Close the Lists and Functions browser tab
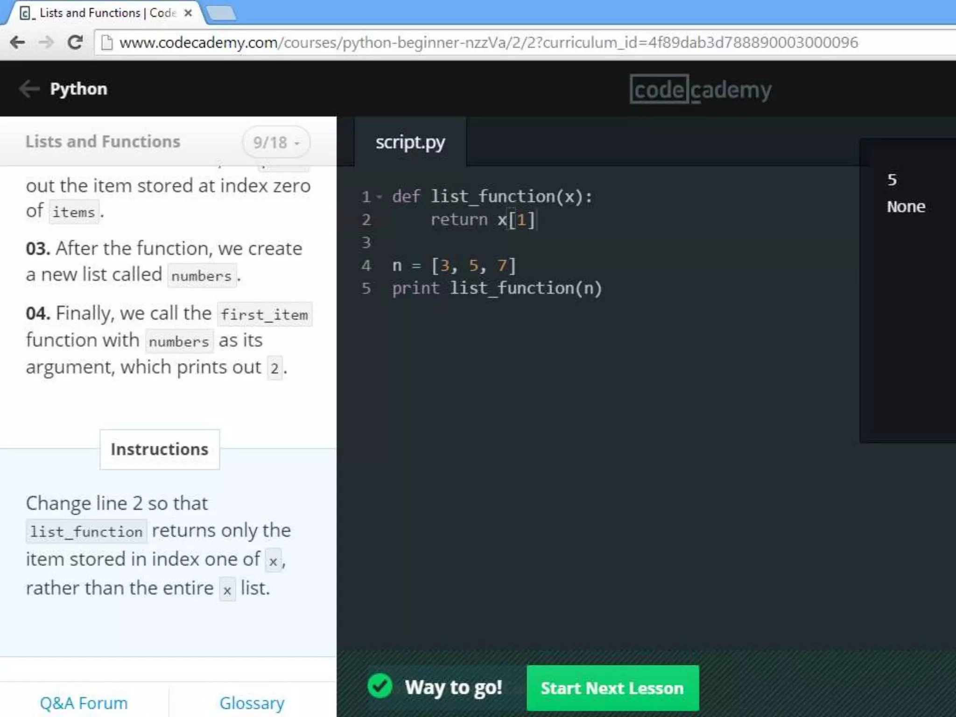 (x=188, y=13)
